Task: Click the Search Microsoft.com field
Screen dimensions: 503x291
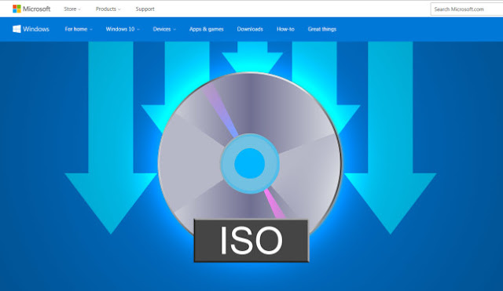Action: (x=467, y=9)
